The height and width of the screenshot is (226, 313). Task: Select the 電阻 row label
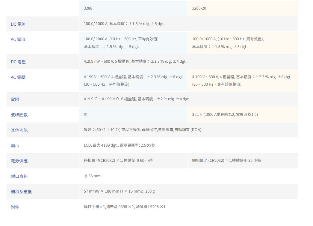(15, 99)
